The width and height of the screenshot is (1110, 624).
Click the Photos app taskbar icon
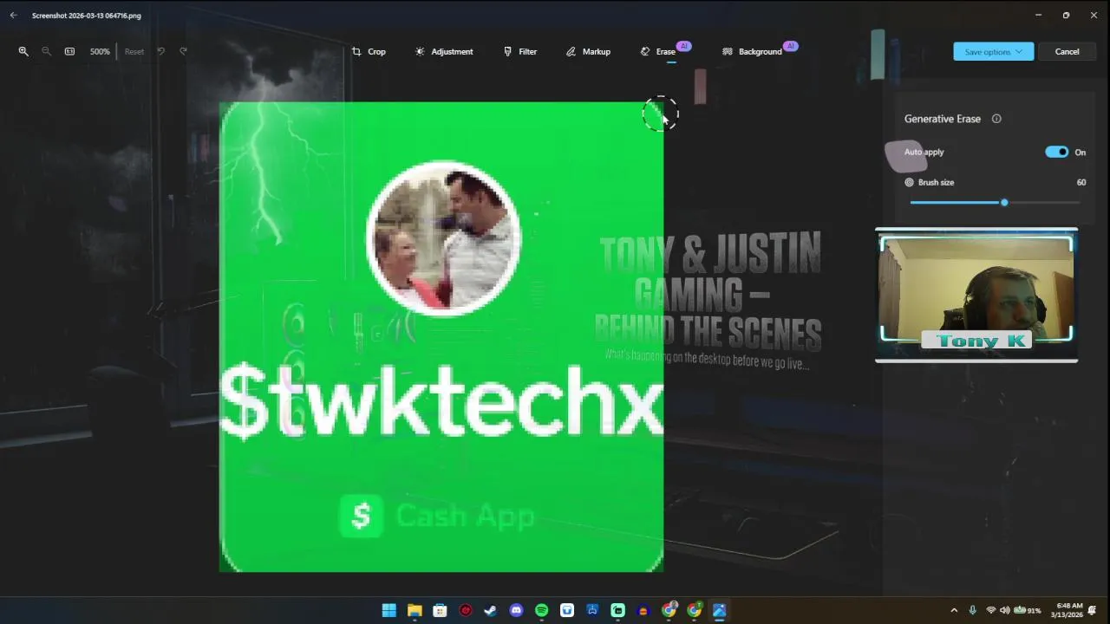click(x=719, y=610)
